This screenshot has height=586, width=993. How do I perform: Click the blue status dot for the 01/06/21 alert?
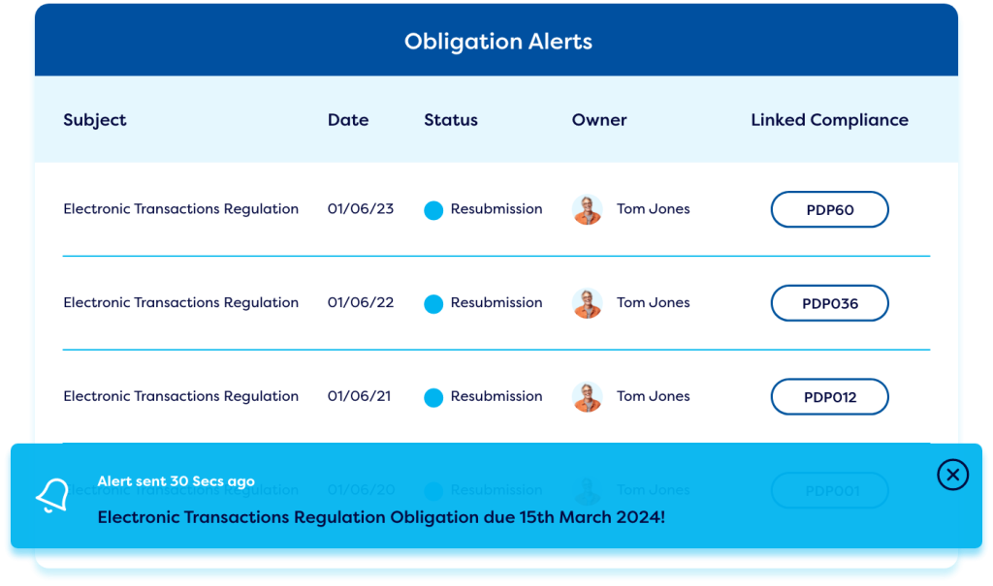click(x=433, y=396)
